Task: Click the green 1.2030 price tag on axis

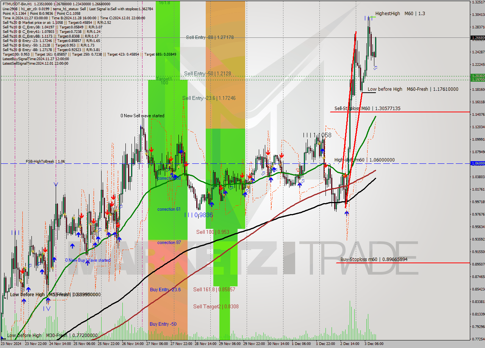Action: tap(477, 76)
